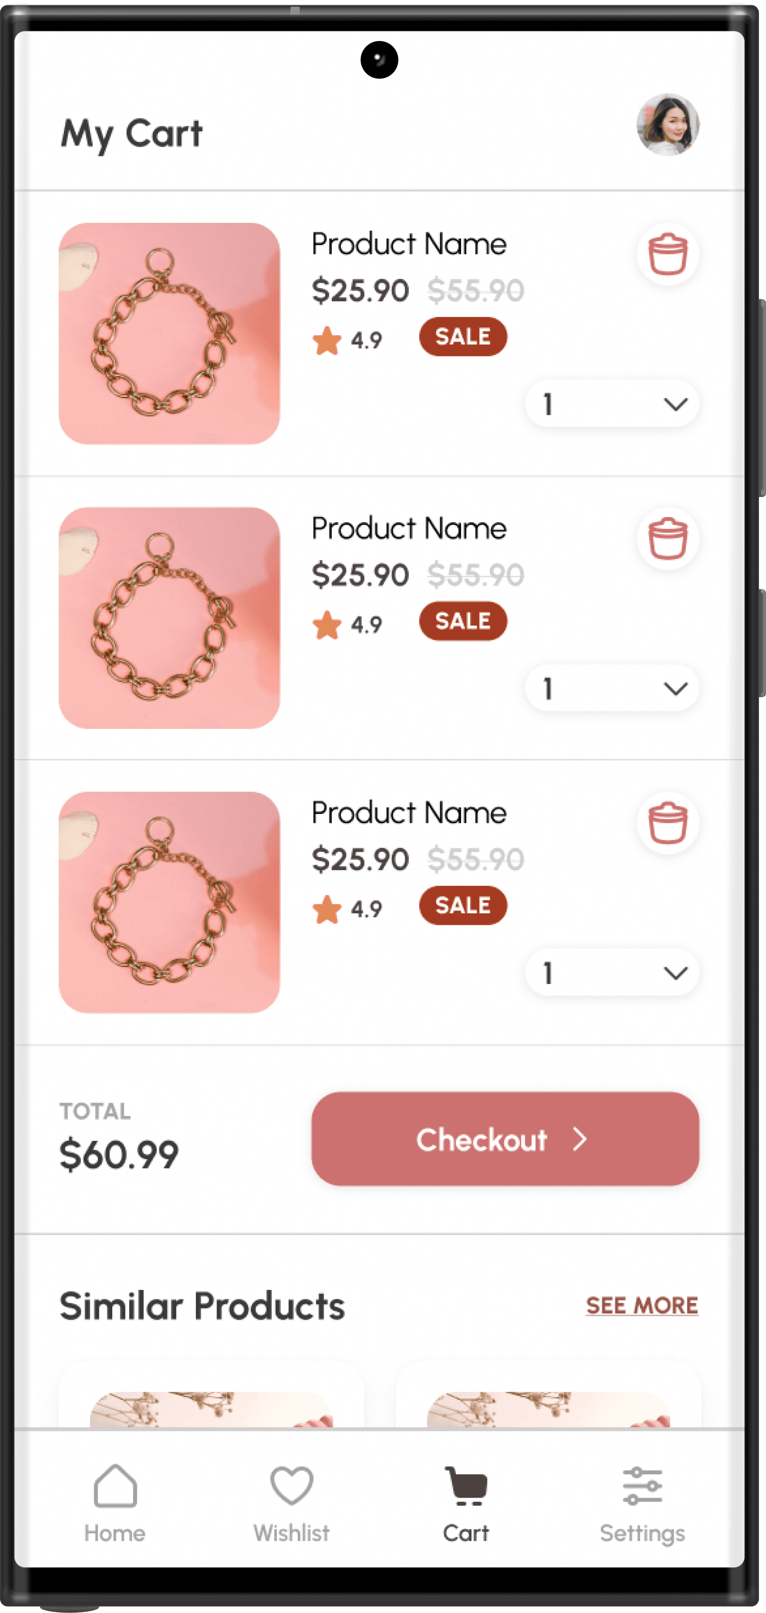
Task: Tap the trash icon of the third product
Action: (x=668, y=823)
